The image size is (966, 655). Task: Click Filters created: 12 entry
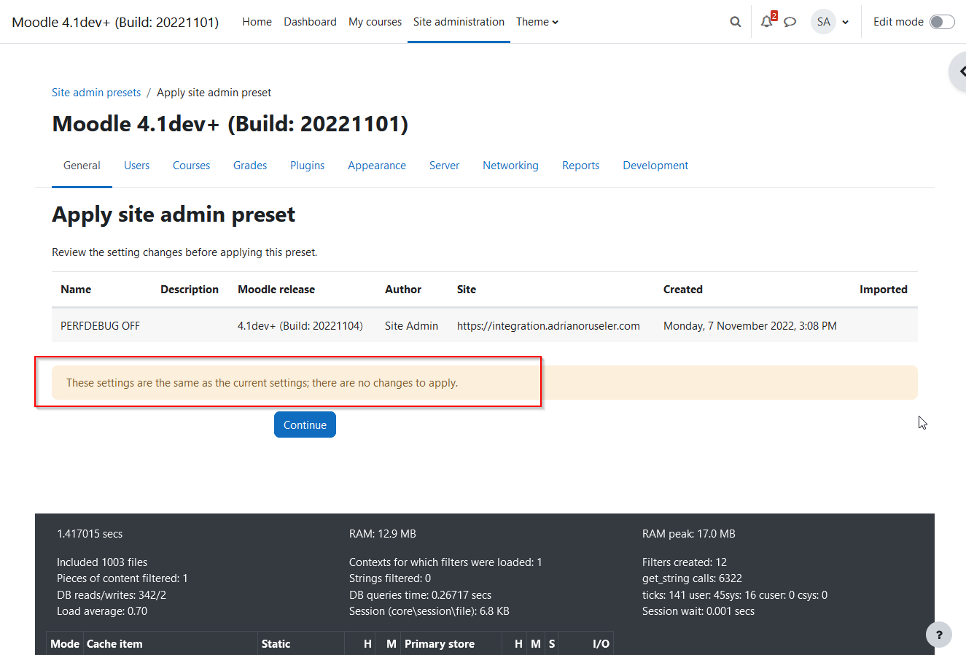[685, 562]
